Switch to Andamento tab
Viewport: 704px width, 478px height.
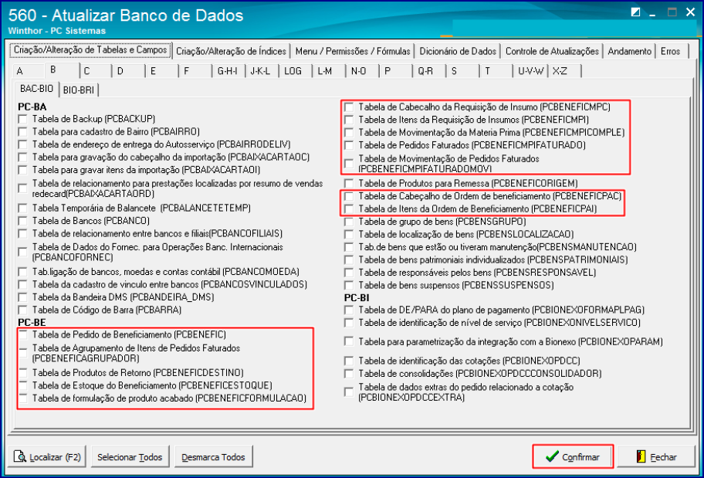[629, 51]
